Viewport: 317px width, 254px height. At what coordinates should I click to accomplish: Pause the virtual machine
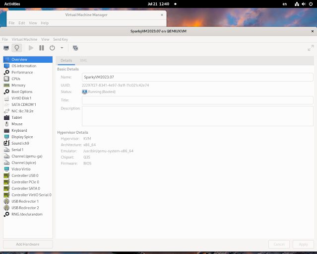point(42,48)
